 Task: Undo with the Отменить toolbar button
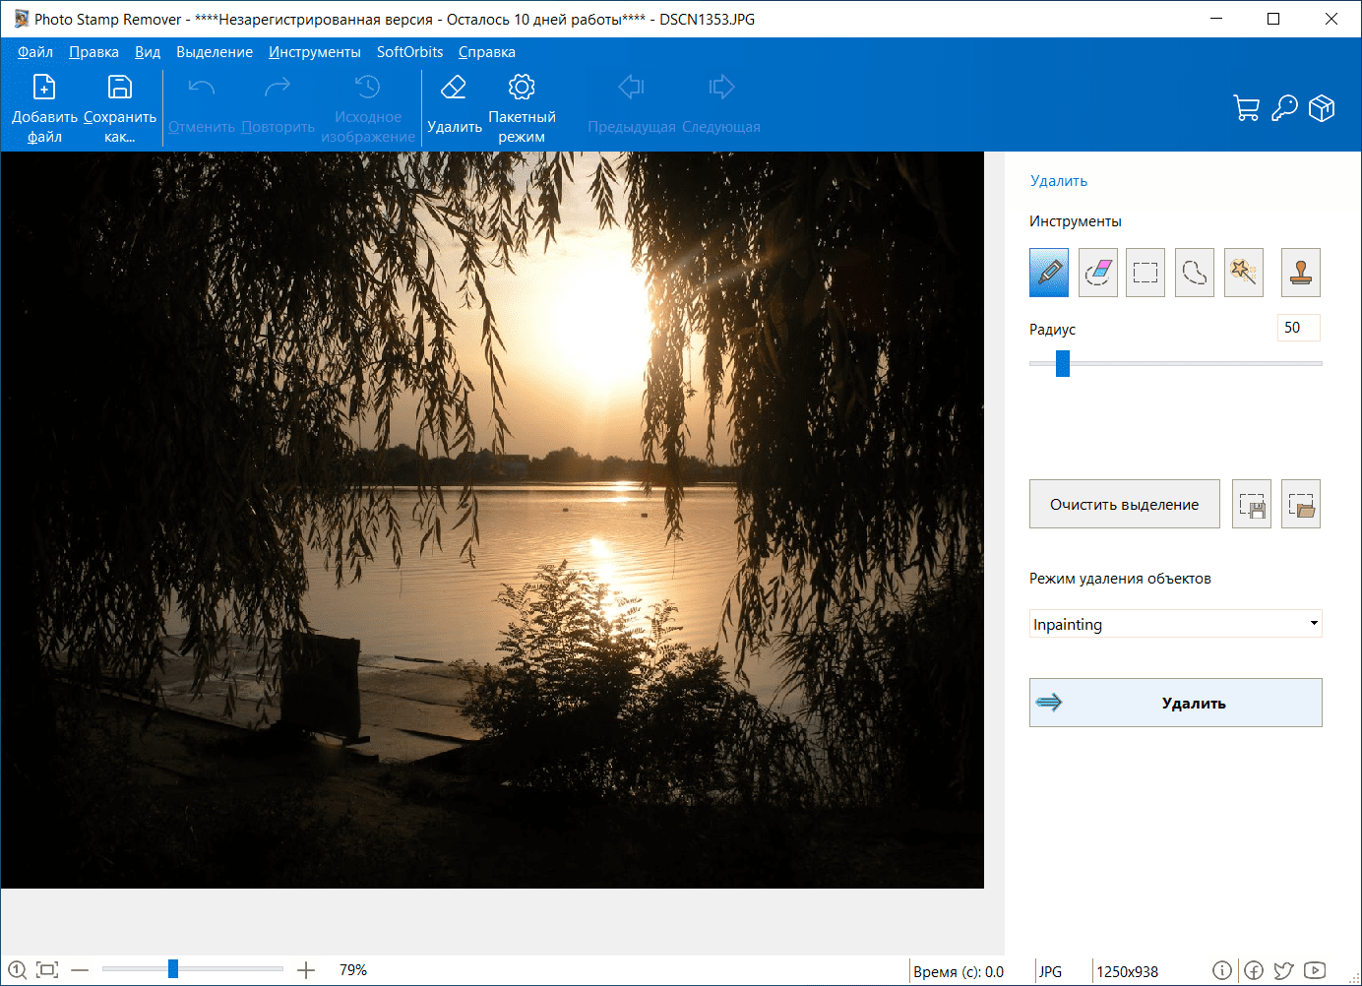pyautogui.click(x=202, y=106)
